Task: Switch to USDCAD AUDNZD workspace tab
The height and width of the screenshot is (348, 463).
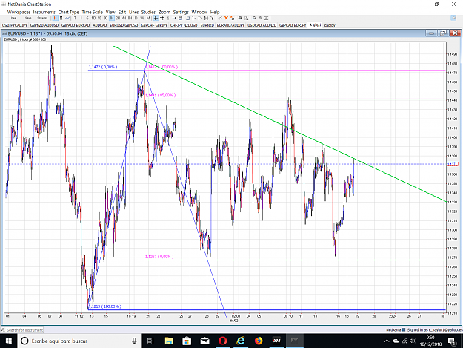Action: click(x=262, y=25)
